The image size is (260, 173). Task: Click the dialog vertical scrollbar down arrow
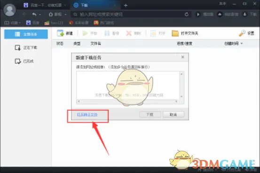click(181, 97)
